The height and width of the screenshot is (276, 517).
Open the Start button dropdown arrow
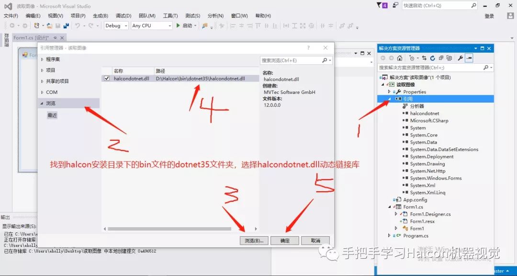195,26
